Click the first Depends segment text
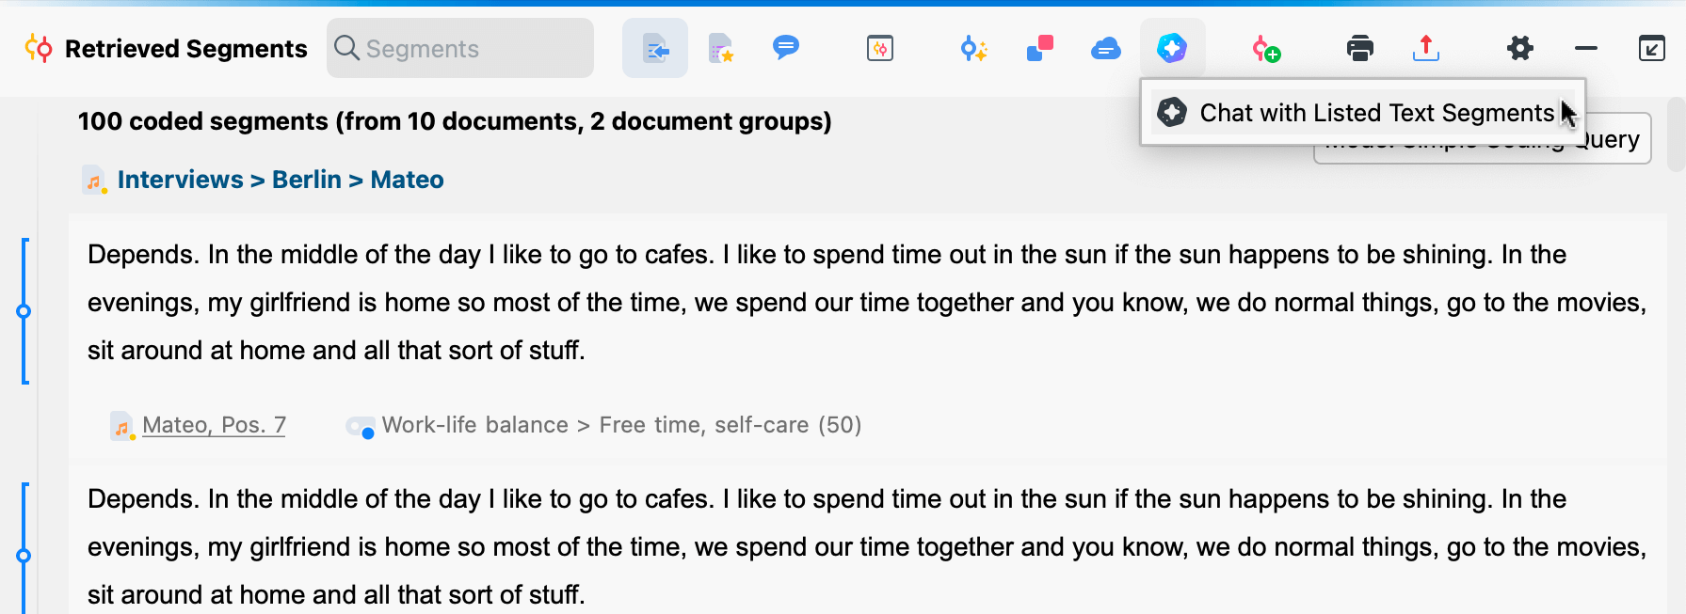The image size is (1686, 614). (x=867, y=302)
